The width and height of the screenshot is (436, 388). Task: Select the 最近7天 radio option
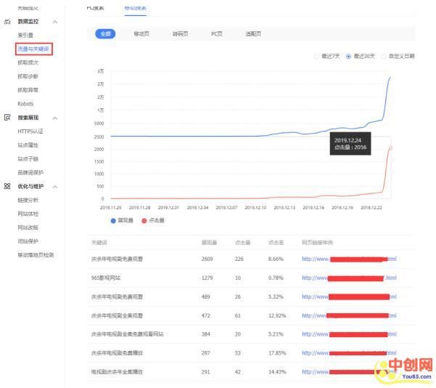coord(316,56)
